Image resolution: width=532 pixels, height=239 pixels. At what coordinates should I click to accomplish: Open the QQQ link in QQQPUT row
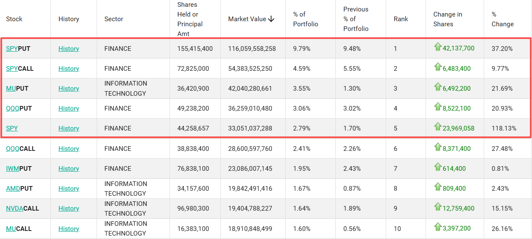[x=13, y=108]
